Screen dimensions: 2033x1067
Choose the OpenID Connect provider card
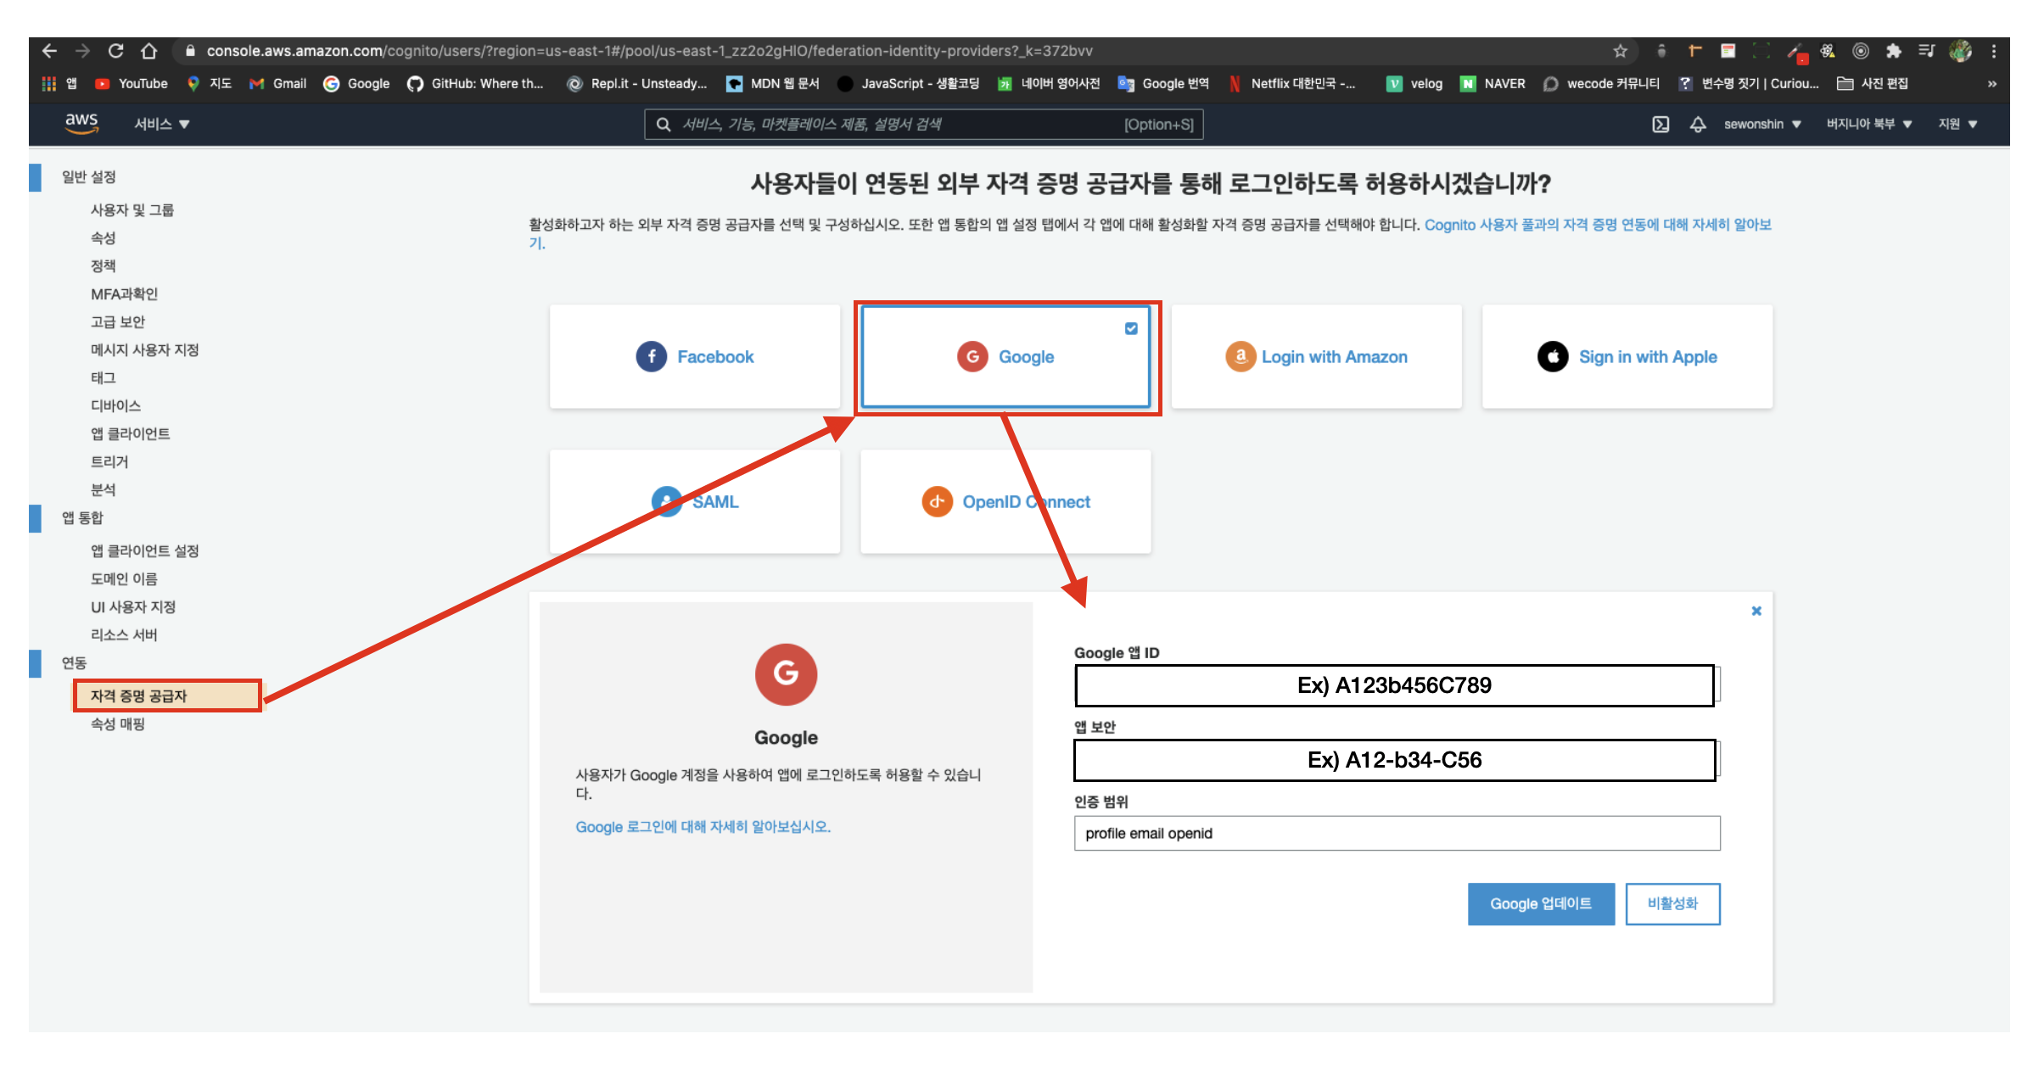1005,501
